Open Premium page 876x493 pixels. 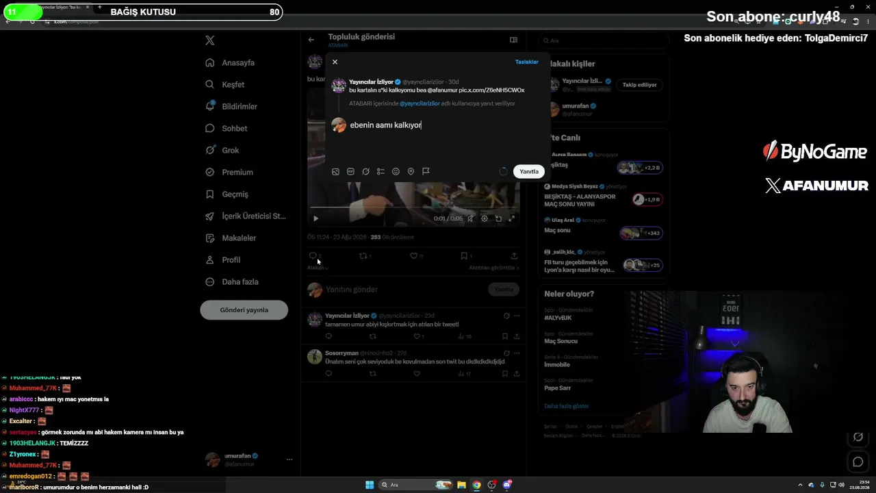click(x=229, y=173)
